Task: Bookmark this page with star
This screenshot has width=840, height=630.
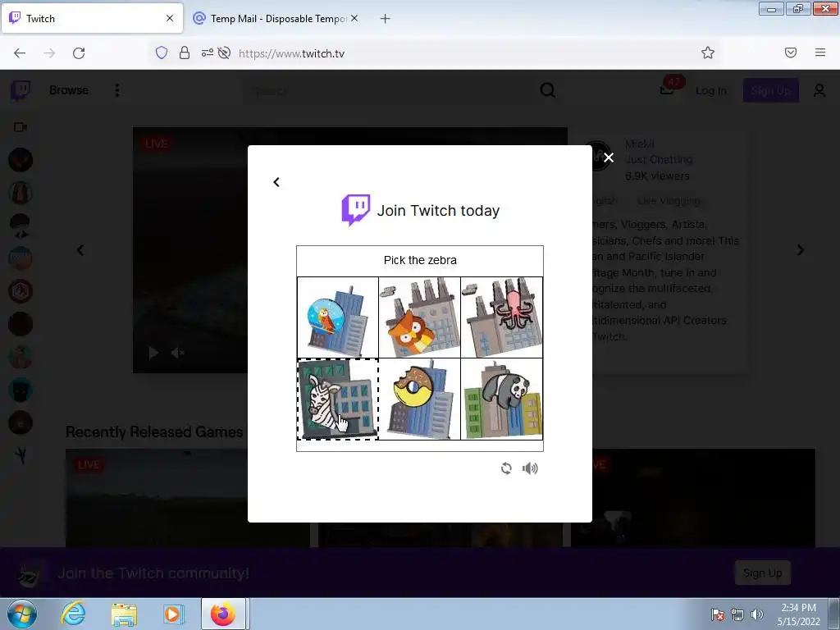Action: [x=708, y=52]
